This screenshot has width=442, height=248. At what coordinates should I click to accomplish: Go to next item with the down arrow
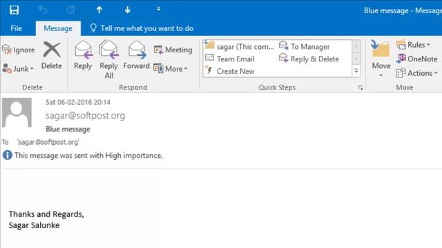(x=127, y=10)
